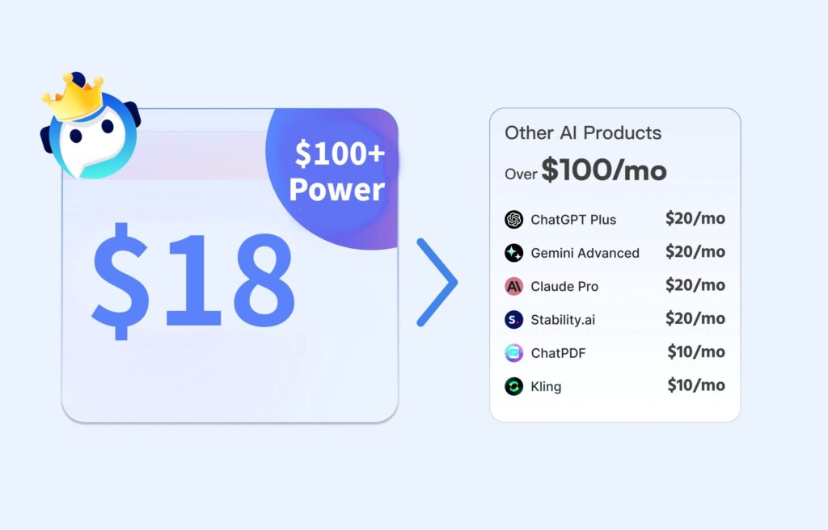Click the Kling $10/mo price
This screenshot has height=530, width=828.
(696, 385)
